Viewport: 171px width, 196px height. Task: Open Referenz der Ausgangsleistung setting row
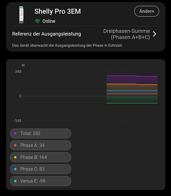click(x=85, y=34)
